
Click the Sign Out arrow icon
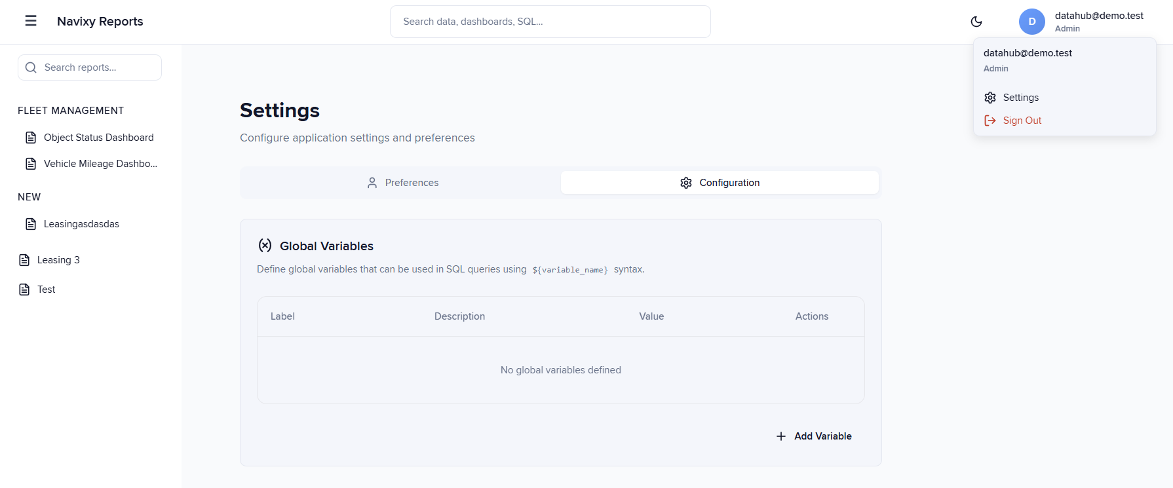point(990,121)
